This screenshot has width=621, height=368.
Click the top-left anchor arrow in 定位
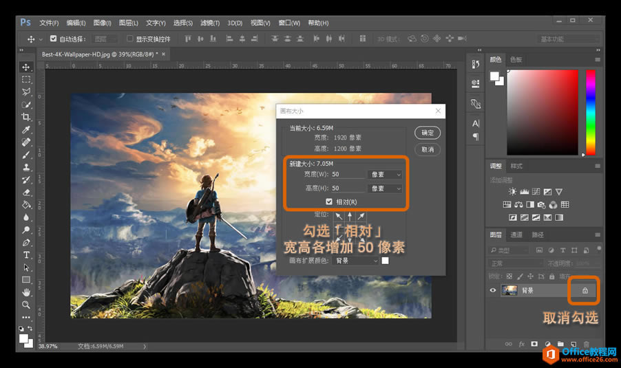(x=339, y=216)
